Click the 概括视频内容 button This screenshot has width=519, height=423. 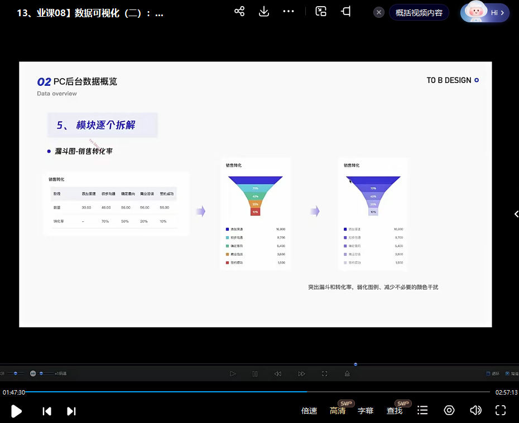(x=419, y=12)
